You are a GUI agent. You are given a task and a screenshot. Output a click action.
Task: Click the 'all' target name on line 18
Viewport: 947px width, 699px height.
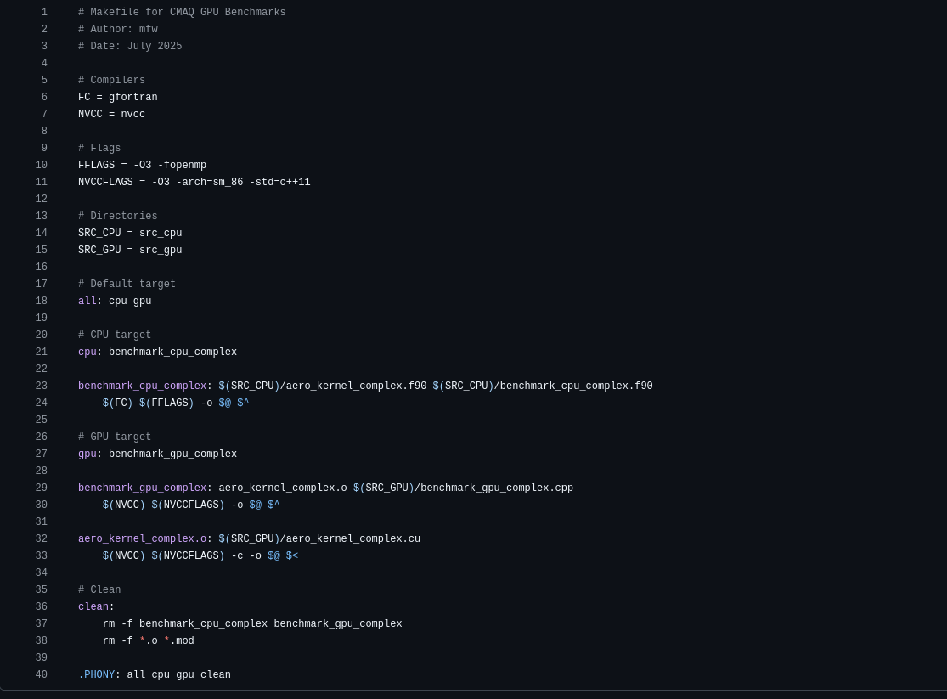[x=87, y=302]
